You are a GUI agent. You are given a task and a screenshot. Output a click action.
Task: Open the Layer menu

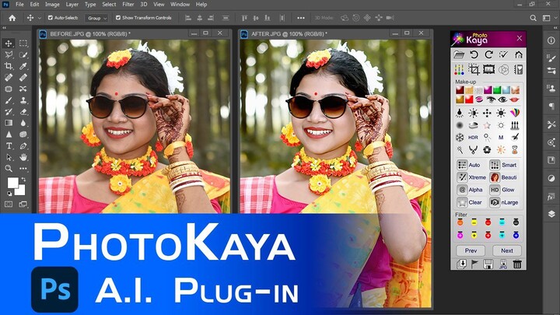[72, 5]
